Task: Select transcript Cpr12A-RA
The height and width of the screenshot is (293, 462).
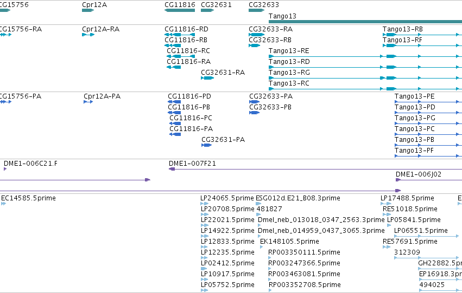Action: pos(100,29)
